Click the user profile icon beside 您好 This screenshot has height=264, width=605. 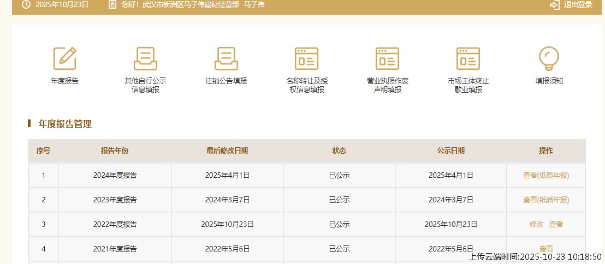112,5
